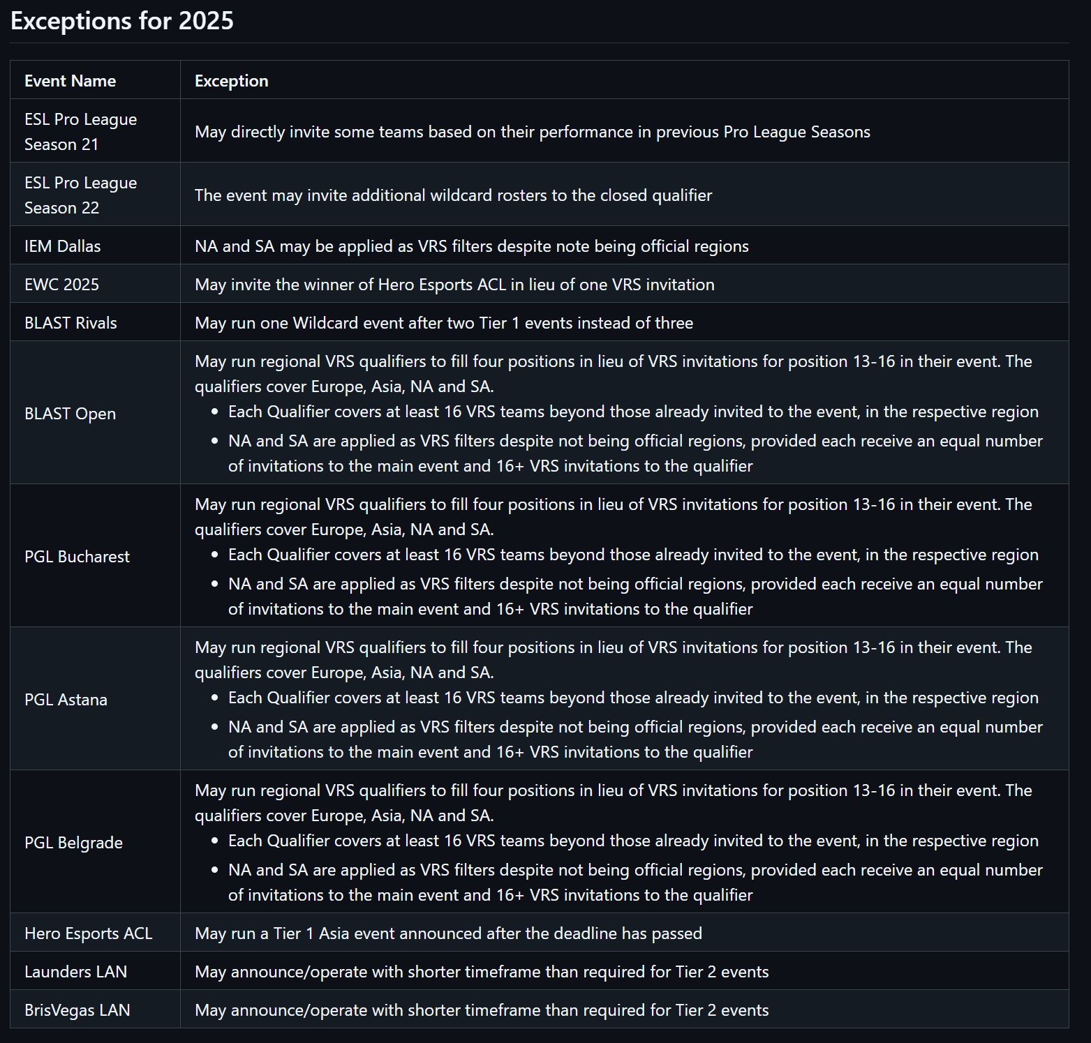Select the BrisVegas LAN event name cell
Viewport: 1091px width, 1043px height.
point(77,1010)
